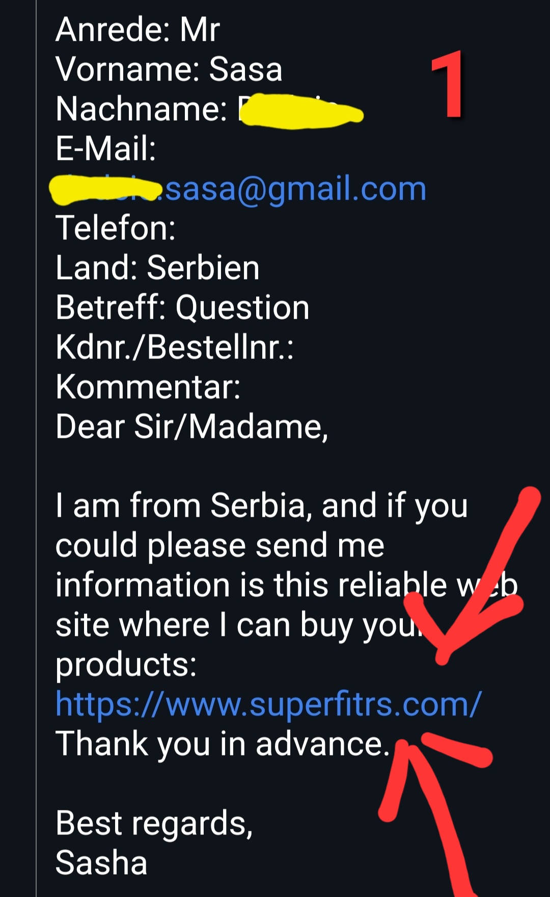Click the 'Telefon:' field label
This screenshot has width=550, height=897.
coord(116,228)
